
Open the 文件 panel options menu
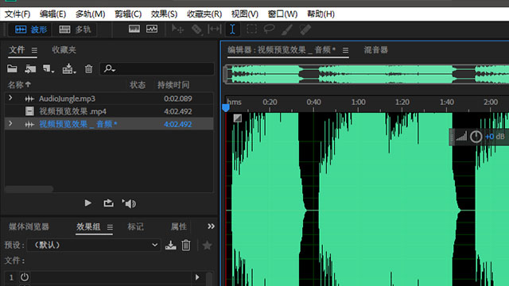[34, 50]
